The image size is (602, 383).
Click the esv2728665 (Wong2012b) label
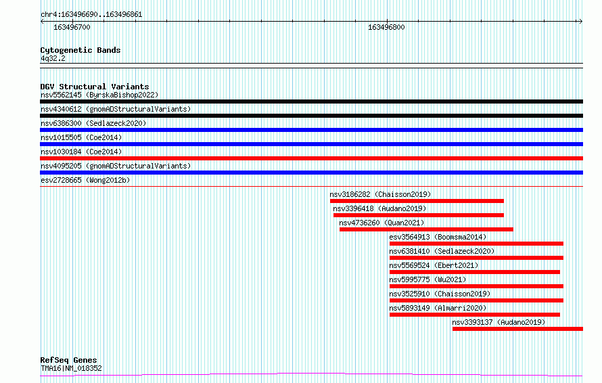[x=85, y=180]
